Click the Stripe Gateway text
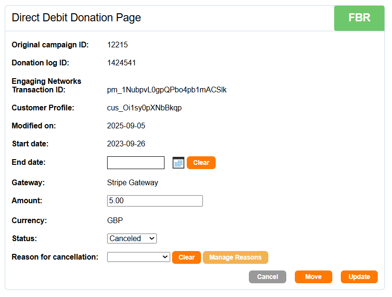The height and width of the screenshot is (297, 392). [x=133, y=183]
